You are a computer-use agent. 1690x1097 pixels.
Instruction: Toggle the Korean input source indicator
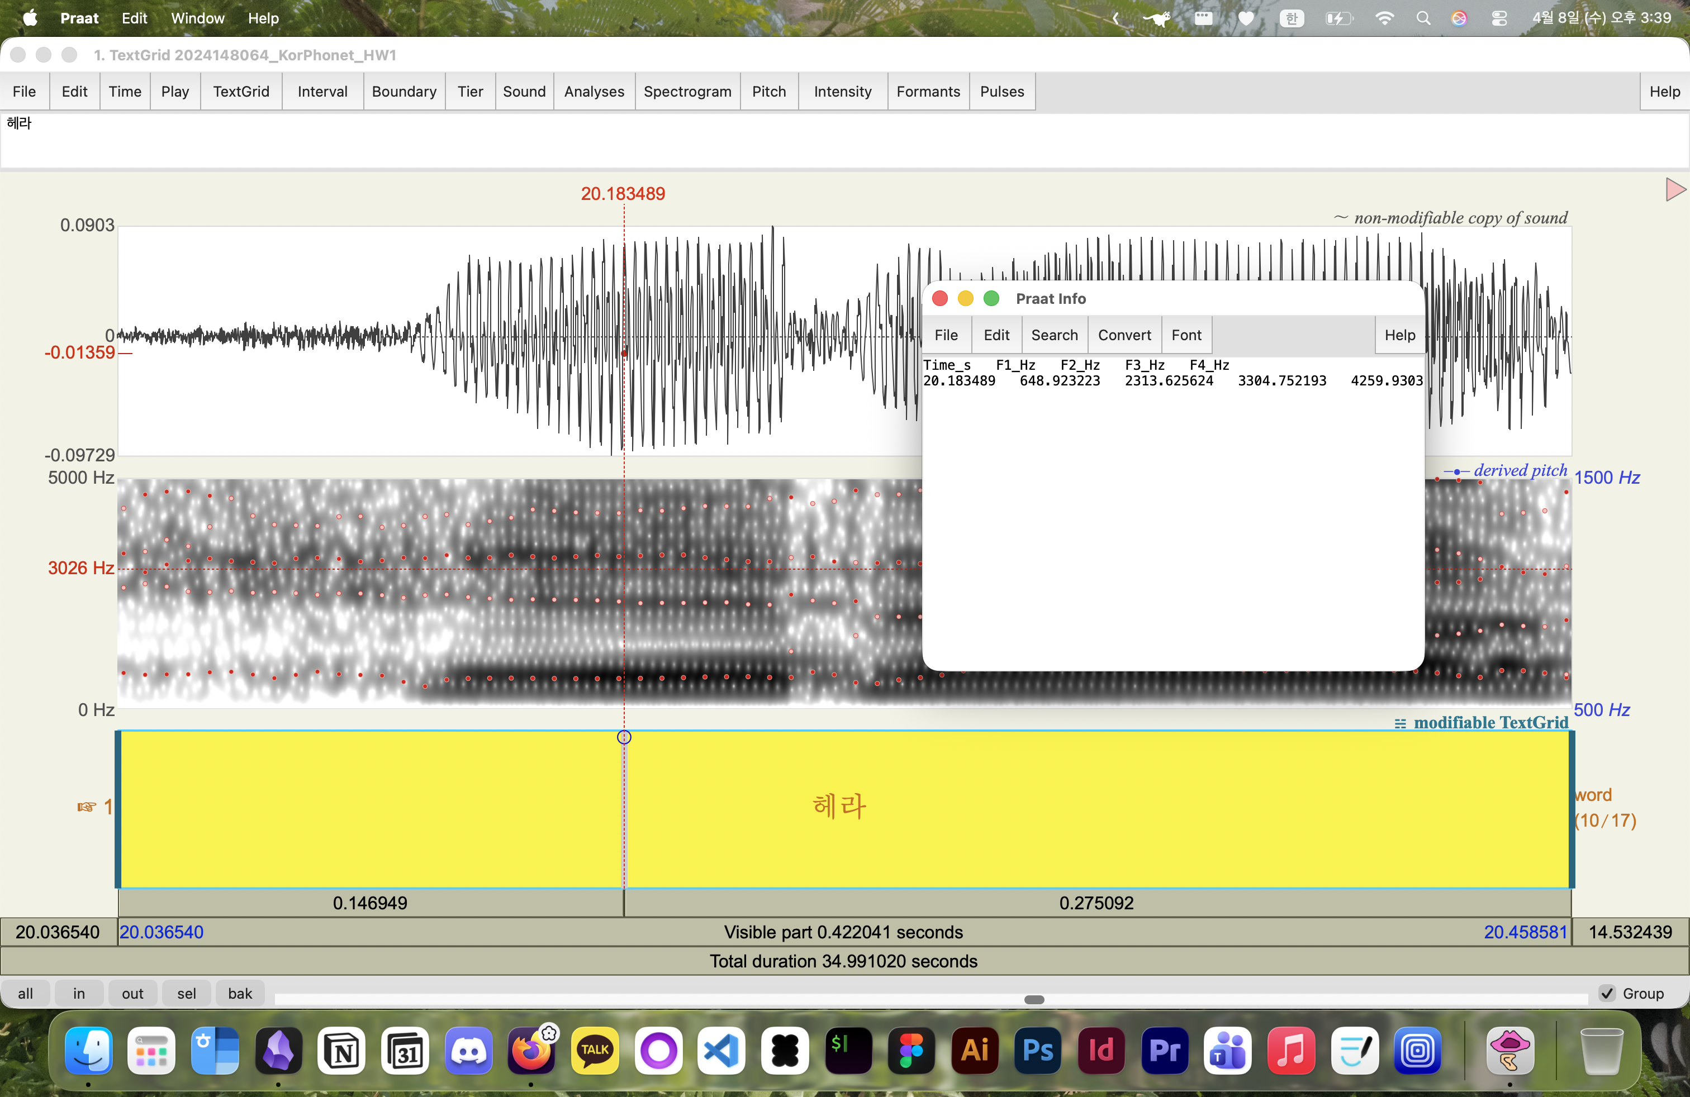[x=1292, y=18]
